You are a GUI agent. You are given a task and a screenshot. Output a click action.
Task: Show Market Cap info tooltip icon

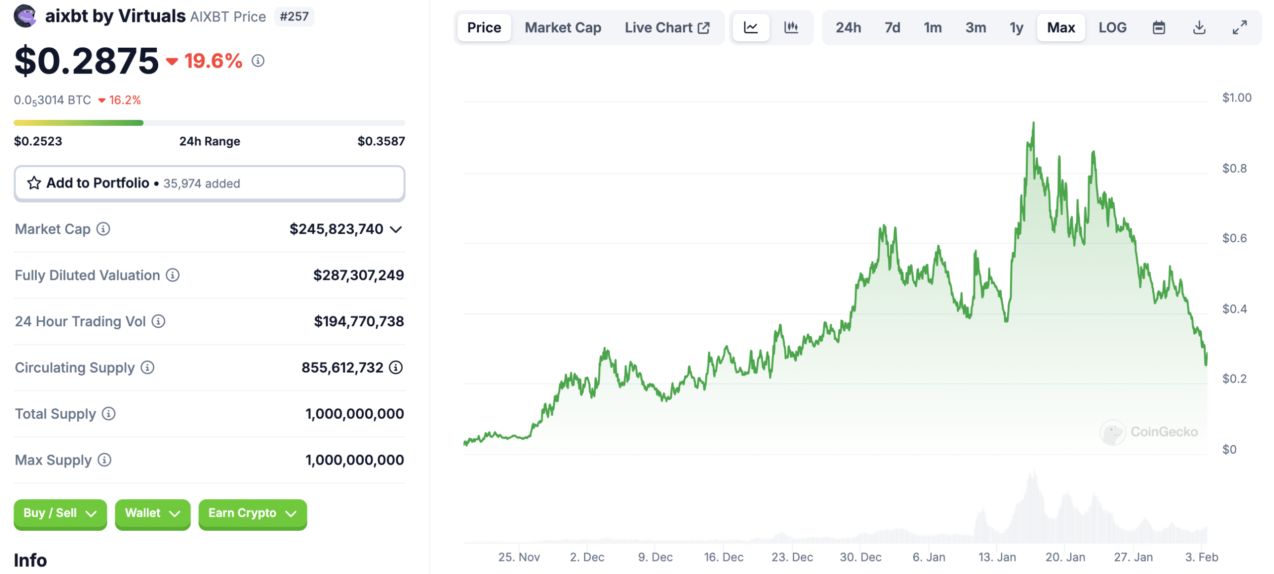(103, 229)
